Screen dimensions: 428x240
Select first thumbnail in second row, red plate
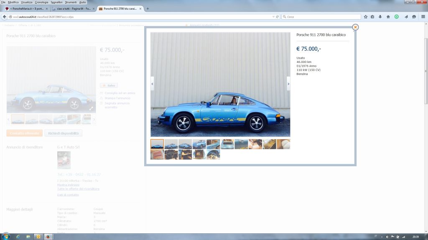click(x=157, y=155)
